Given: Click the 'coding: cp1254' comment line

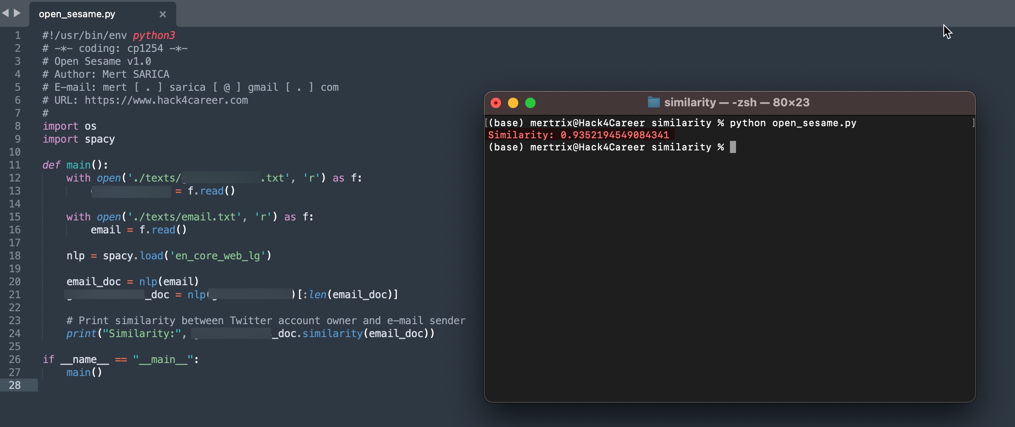Looking at the screenshot, I should click(115, 48).
